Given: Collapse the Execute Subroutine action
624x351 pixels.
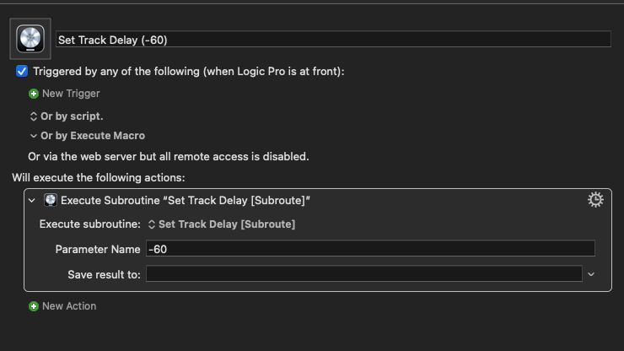Looking at the screenshot, I should click(33, 201).
